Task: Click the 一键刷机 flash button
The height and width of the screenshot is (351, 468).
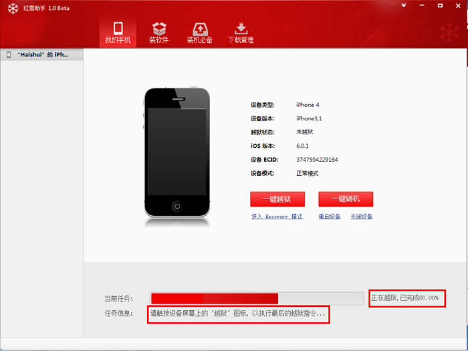Action: pyautogui.click(x=346, y=199)
